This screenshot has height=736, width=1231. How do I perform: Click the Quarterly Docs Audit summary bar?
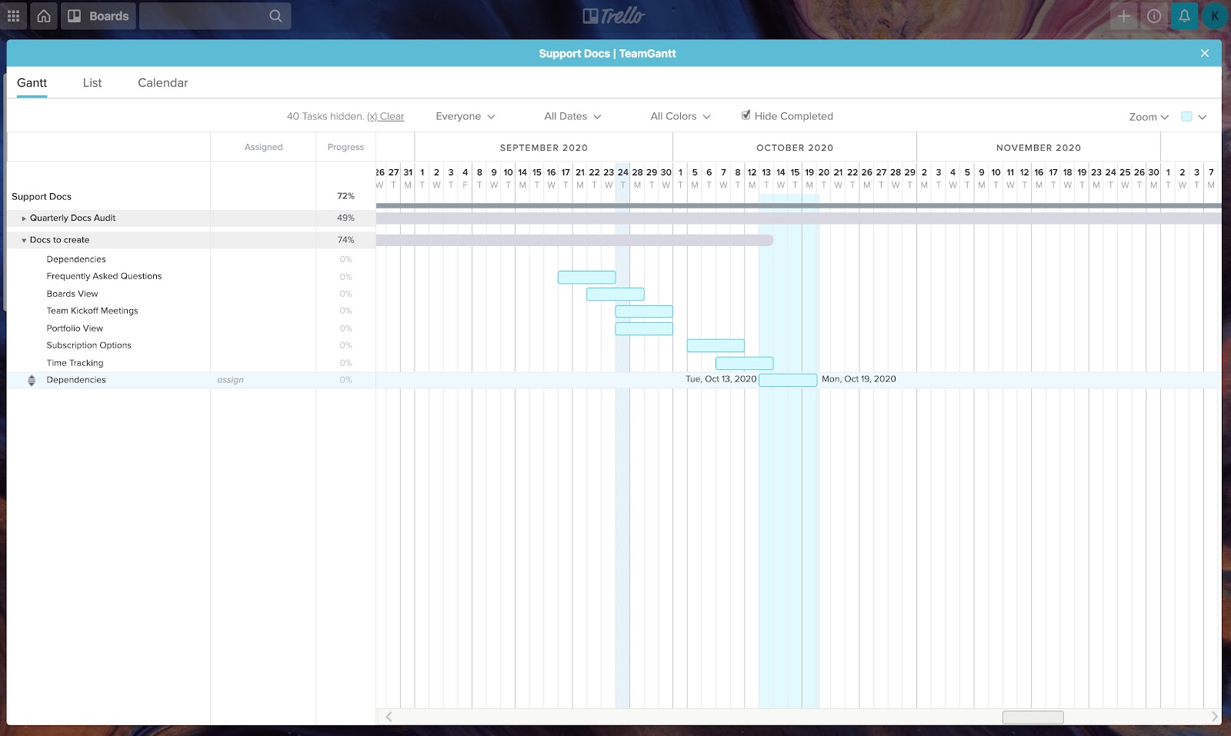pyautogui.click(x=799, y=218)
